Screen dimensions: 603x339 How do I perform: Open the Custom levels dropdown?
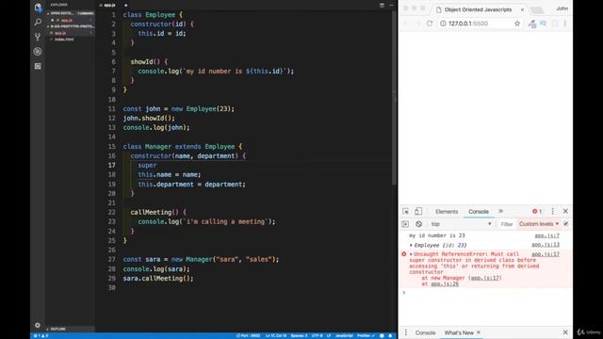(538, 224)
